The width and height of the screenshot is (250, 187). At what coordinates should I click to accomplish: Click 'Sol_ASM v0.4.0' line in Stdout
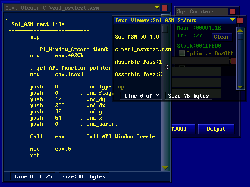(137, 37)
